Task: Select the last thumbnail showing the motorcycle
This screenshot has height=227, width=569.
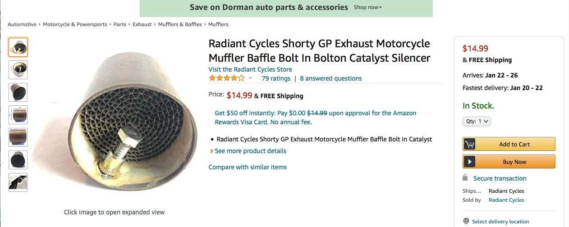Action: point(18,182)
